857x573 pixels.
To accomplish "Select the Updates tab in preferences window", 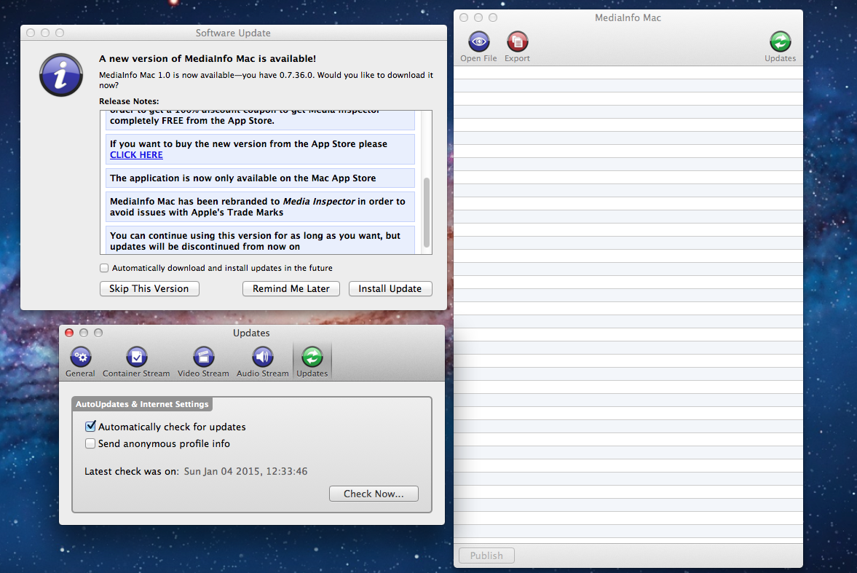I will (312, 362).
